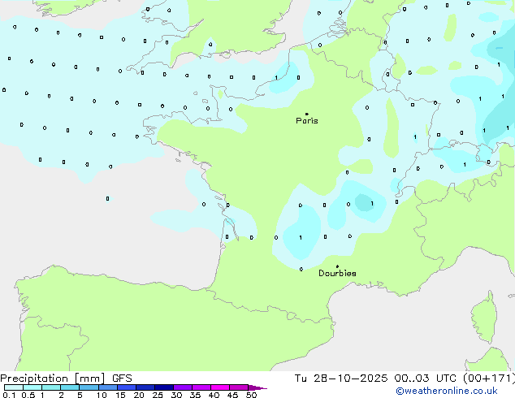The width and height of the screenshot is (515, 398).
Task: Click the 00..03 UTC (00+171) time text
Action: coord(455,379)
